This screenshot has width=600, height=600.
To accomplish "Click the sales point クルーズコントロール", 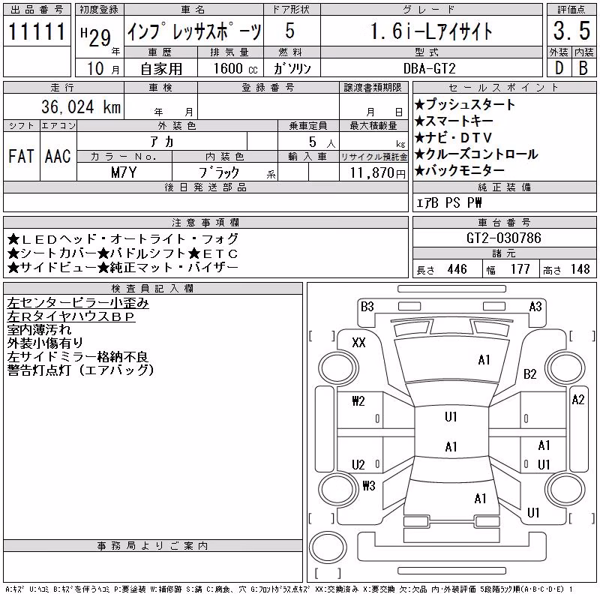I will pyautogui.click(x=476, y=154).
